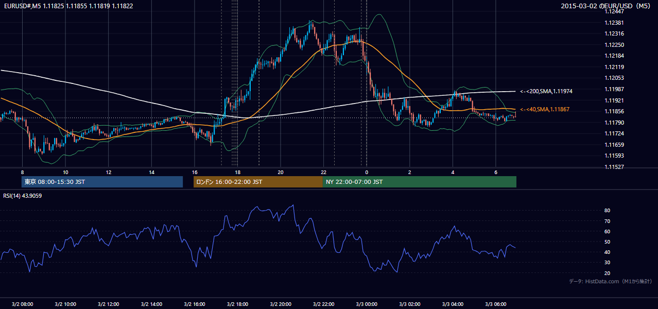Click price axis value 1.12184
Image resolution: width=658 pixels, height=309 pixels.
[614, 56]
